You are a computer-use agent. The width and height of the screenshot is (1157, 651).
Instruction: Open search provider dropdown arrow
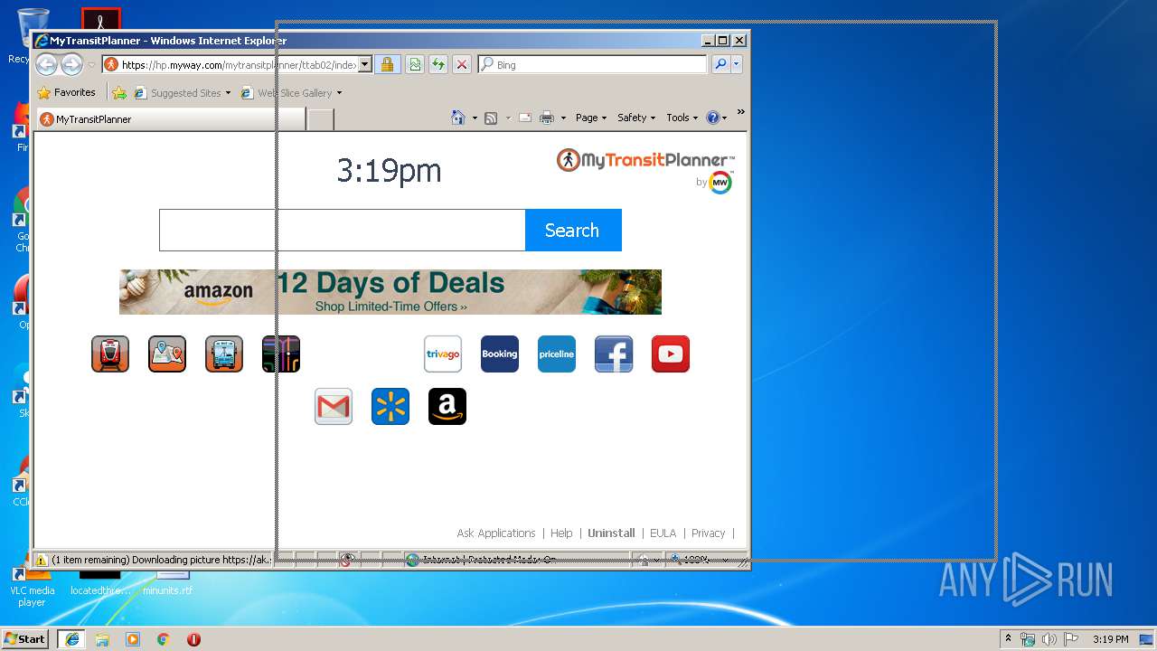(x=737, y=64)
